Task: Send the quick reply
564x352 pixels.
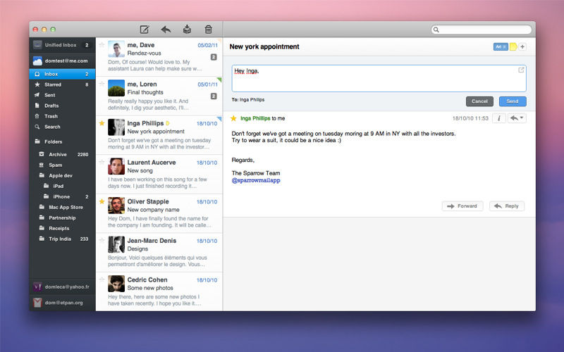Action: click(x=513, y=101)
